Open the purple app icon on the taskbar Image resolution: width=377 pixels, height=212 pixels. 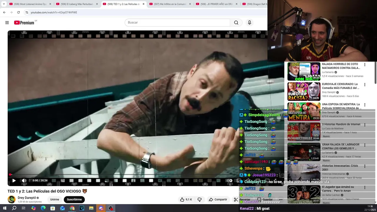101,208
